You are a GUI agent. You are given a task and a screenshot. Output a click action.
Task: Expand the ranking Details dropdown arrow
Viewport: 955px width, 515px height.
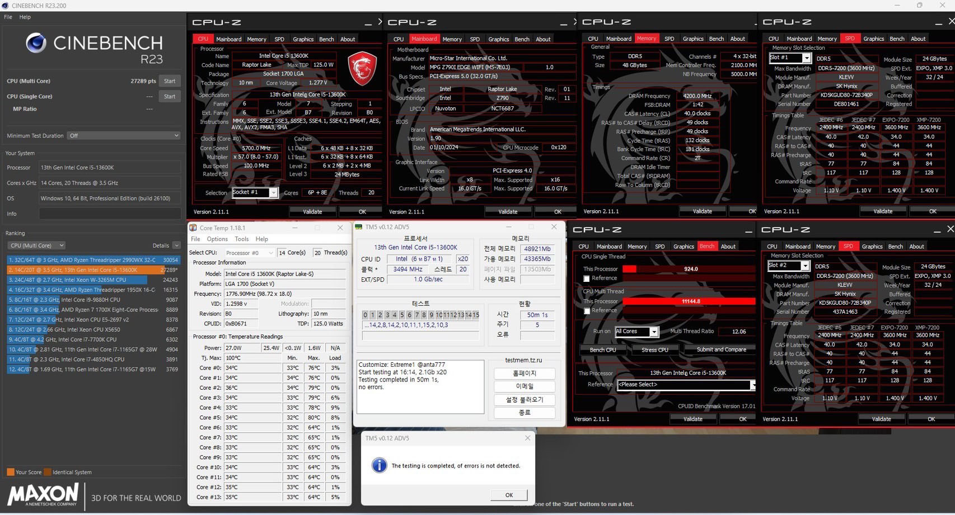pyautogui.click(x=176, y=245)
